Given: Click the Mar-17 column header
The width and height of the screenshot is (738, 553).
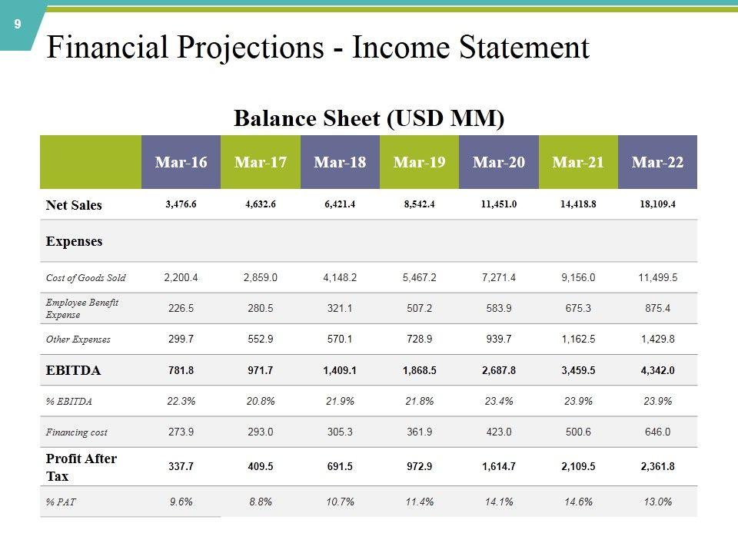Looking at the screenshot, I should pyautogui.click(x=261, y=162).
